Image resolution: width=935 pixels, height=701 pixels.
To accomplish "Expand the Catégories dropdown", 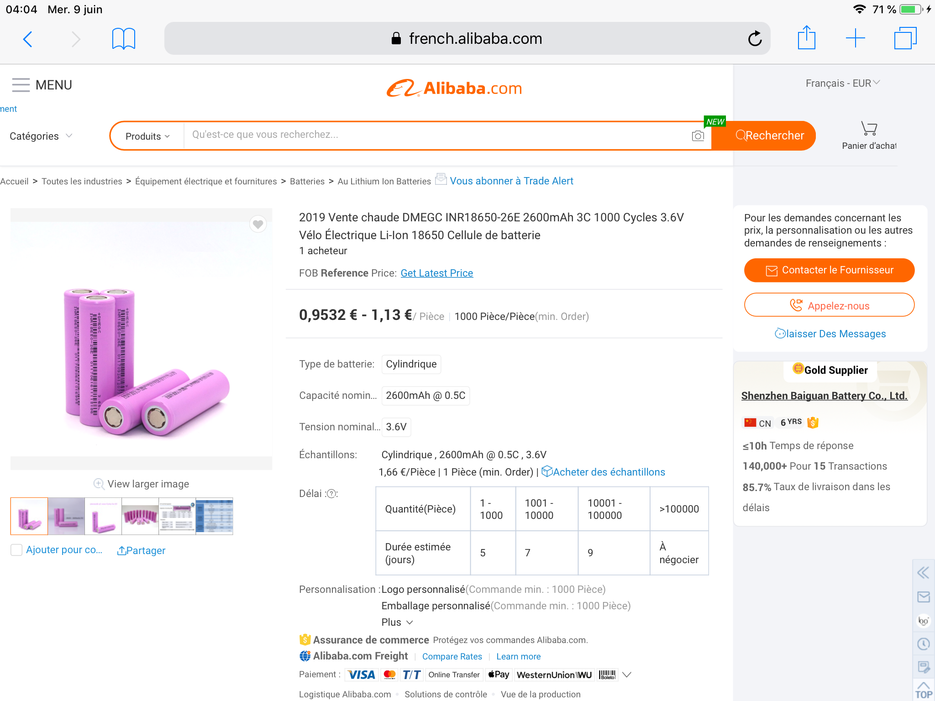I will pyautogui.click(x=41, y=136).
